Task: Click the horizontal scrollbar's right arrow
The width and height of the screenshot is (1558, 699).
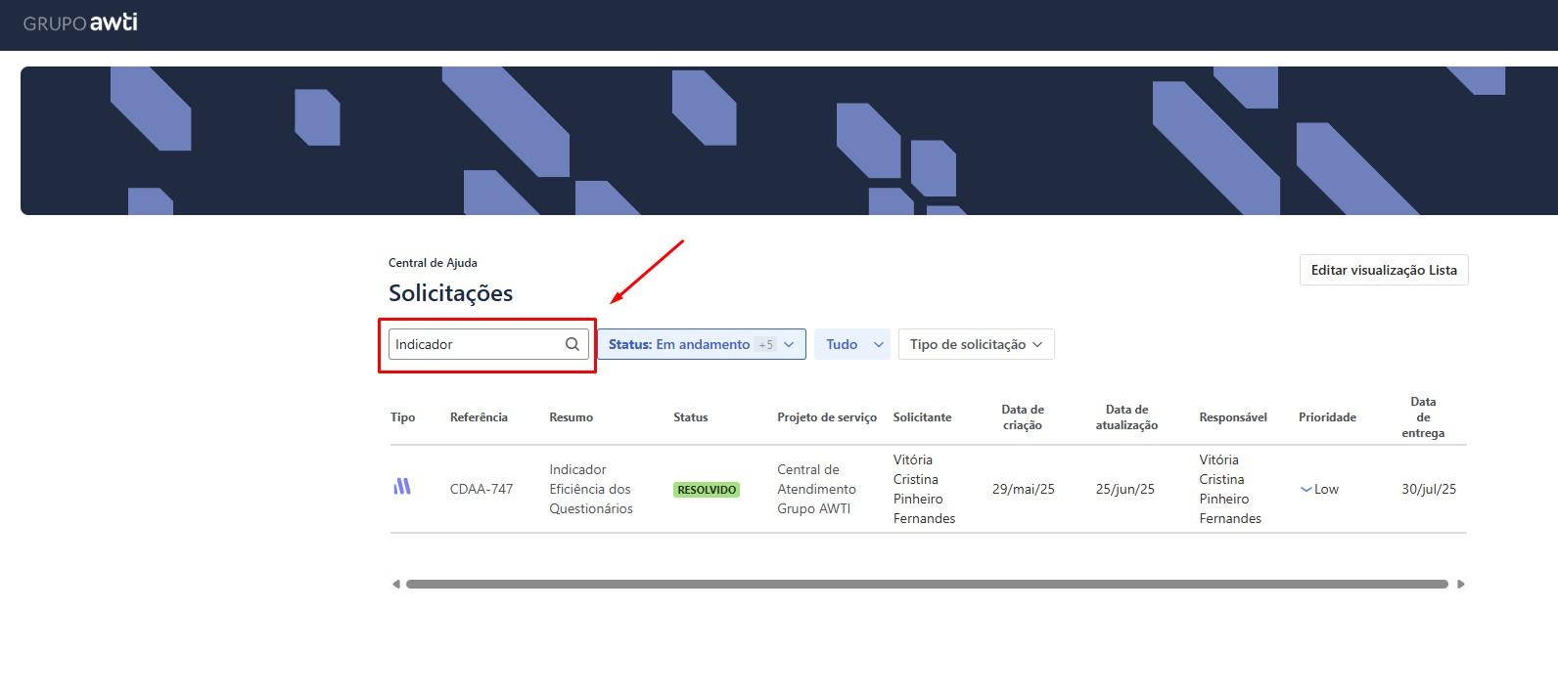Action: (x=1461, y=585)
